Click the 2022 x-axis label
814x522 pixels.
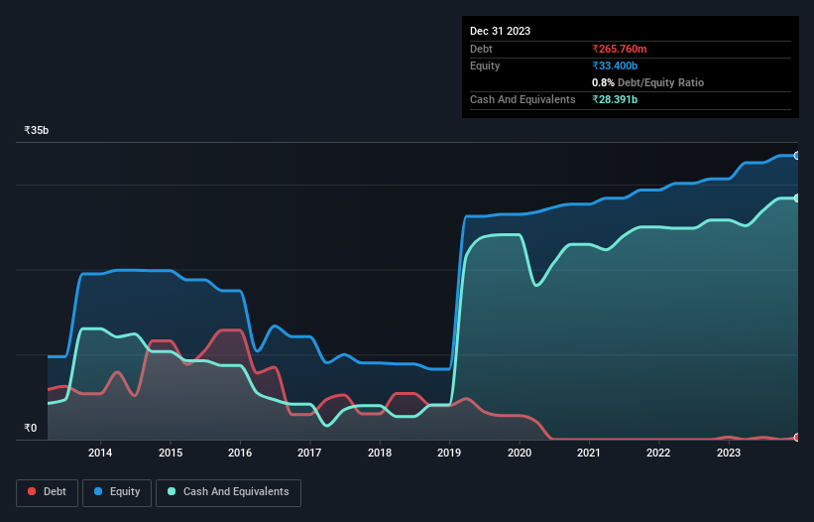pyautogui.click(x=658, y=453)
